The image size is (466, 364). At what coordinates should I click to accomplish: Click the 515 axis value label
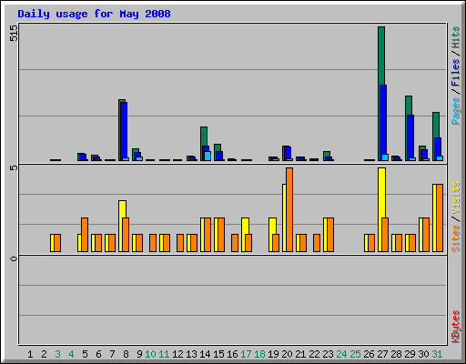pos(14,33)
